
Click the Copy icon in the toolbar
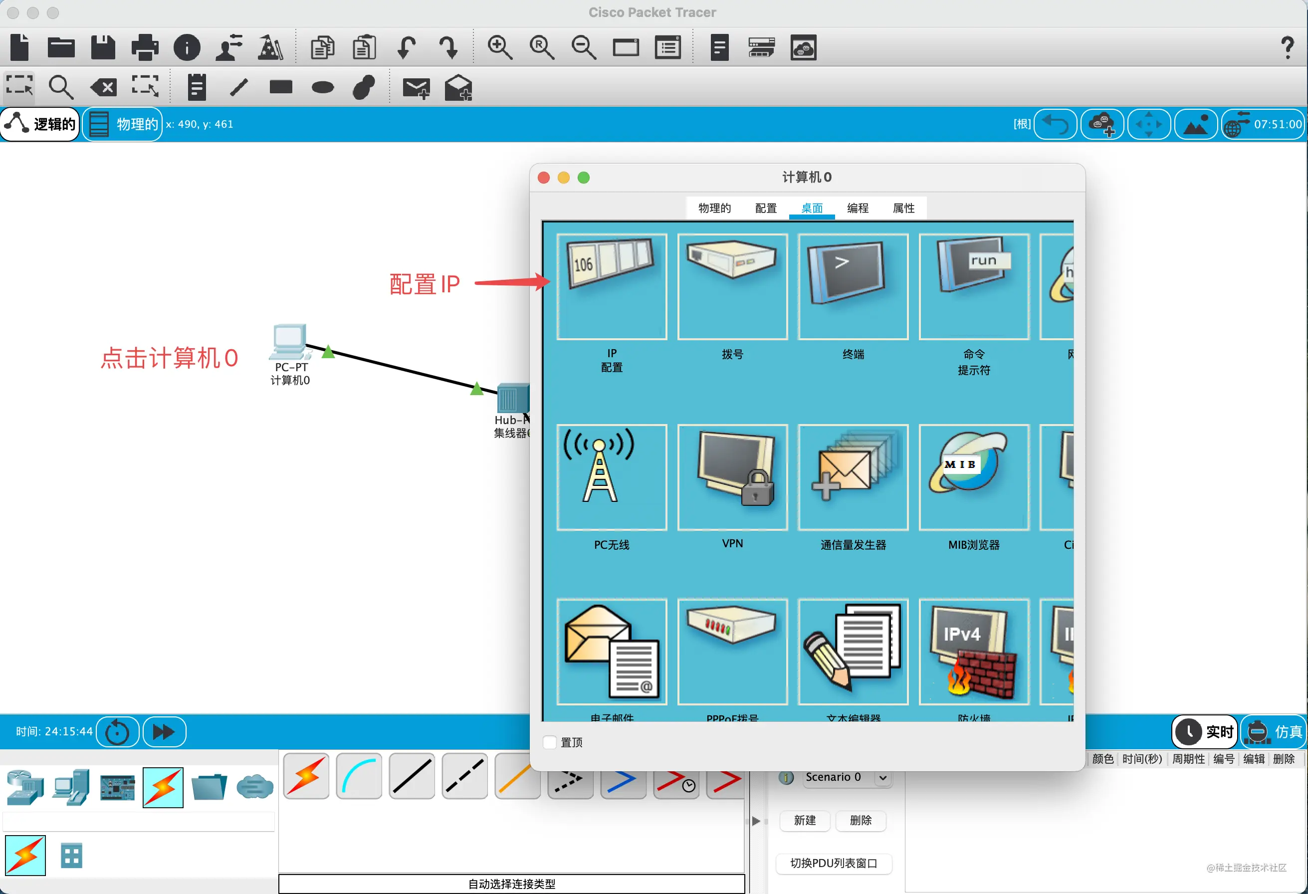point(322,47)
